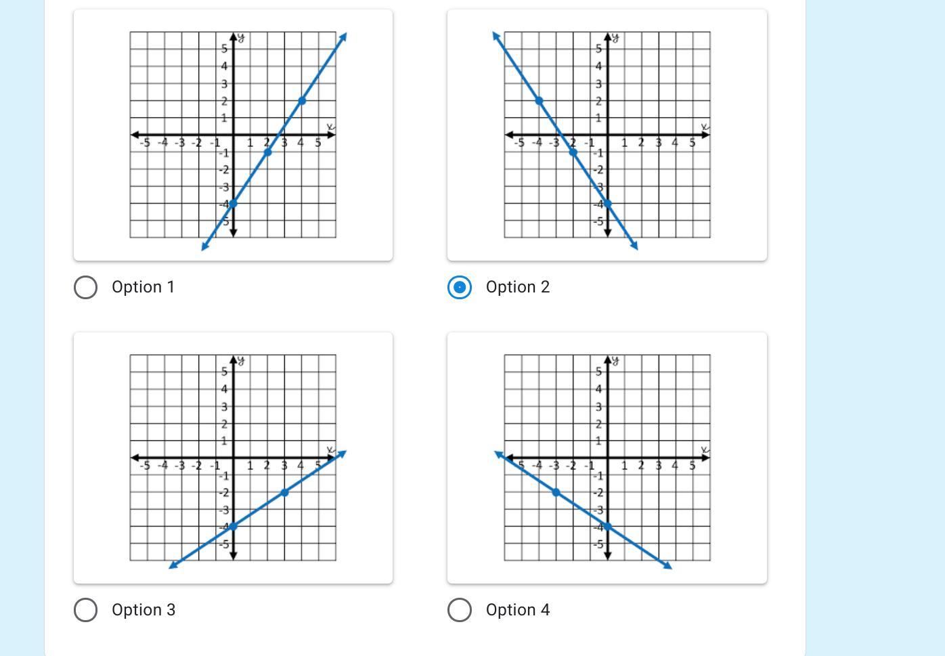The image size is (945, 656).
Task: Open the Option 4 graph image
Action: (607, 458)
